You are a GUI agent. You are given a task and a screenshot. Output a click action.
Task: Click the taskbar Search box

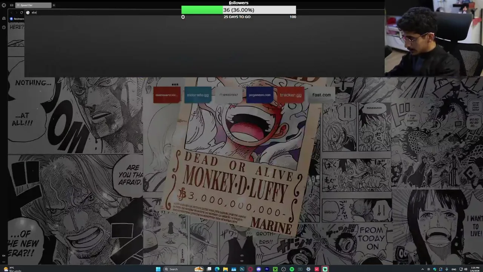tap(184, 269)
